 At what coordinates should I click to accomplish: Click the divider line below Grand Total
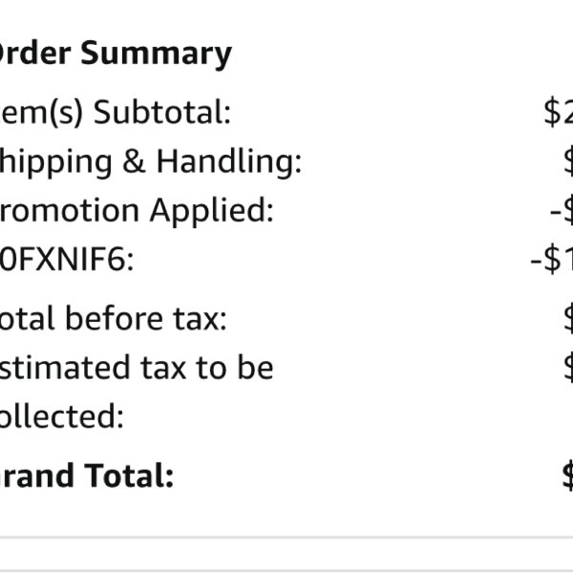(286, 537)
